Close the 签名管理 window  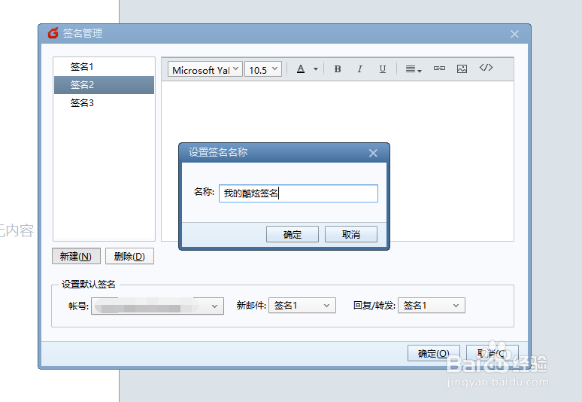514,34
